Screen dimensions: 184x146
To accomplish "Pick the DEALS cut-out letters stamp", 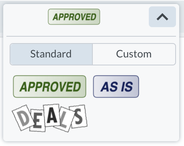I will tap(50, 118).
